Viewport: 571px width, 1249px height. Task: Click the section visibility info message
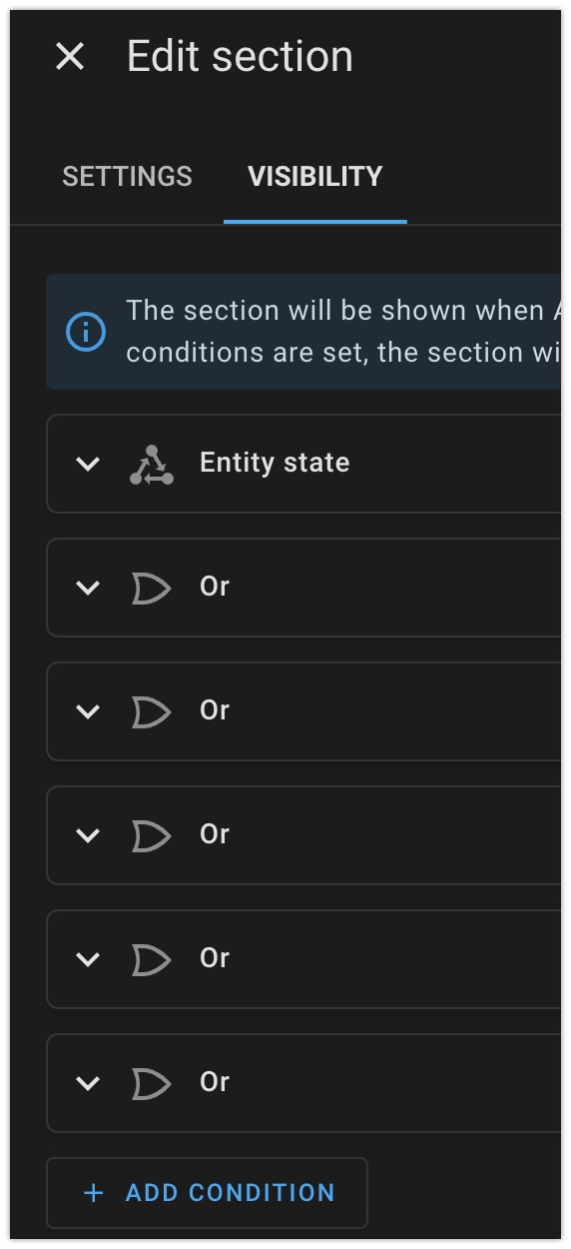[304, 331]
